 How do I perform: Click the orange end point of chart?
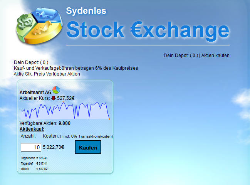pyautogui.click(x=109, y=119)
